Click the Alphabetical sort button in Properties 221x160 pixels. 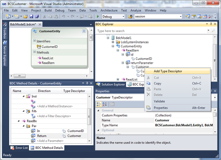(105, 104)
